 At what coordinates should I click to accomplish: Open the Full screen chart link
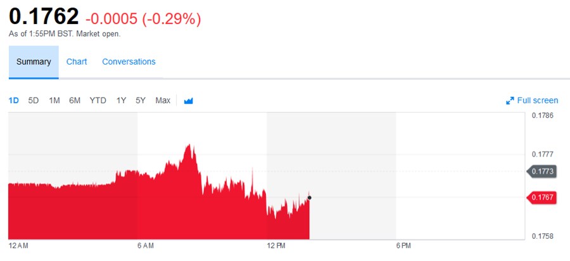tap(537, 100)
